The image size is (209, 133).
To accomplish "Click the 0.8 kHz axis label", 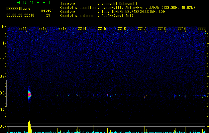I will click(3, 93).
